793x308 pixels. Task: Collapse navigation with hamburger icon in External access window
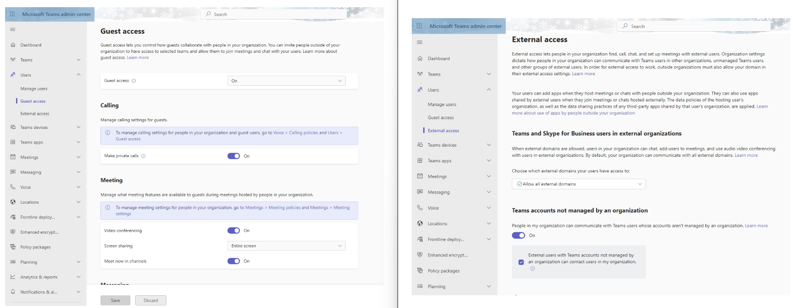pyautogui.click(x=420, y=42)
